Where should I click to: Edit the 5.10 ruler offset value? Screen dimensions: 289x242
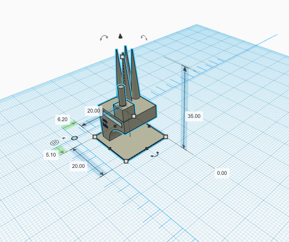(x=51, y=155)
